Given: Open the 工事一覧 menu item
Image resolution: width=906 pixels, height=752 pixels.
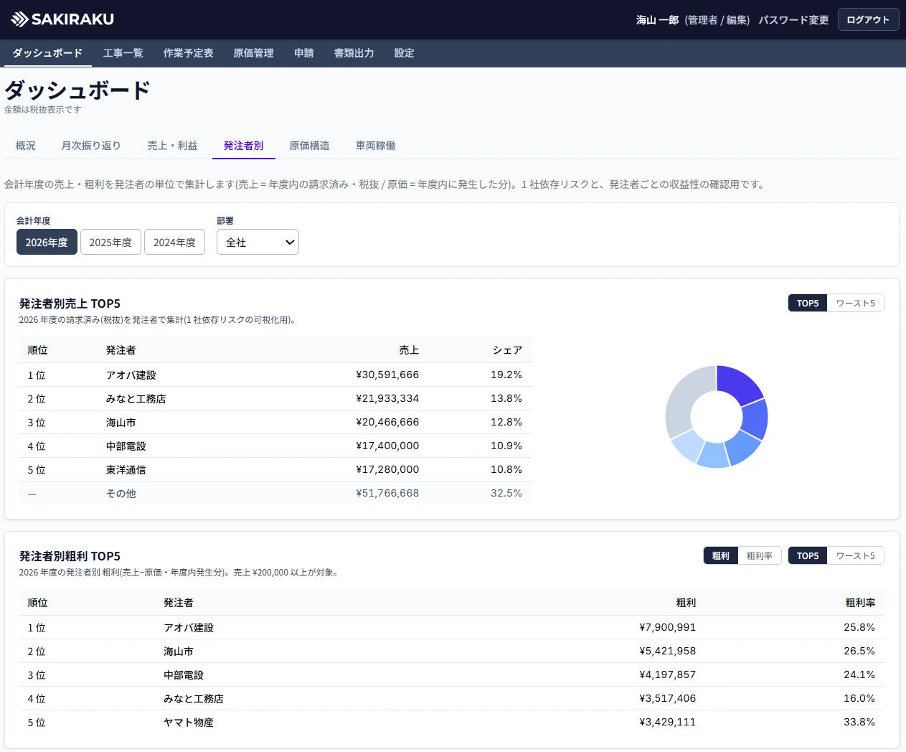Looking at the screenshot, I should [123, 53].
